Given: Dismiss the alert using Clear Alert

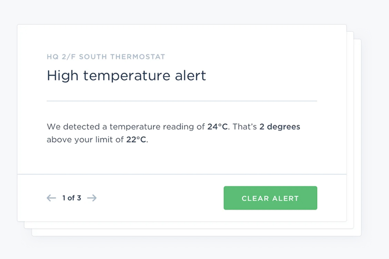Looking at the screenshot, I should pyautogui.click(x=270, y=198).
